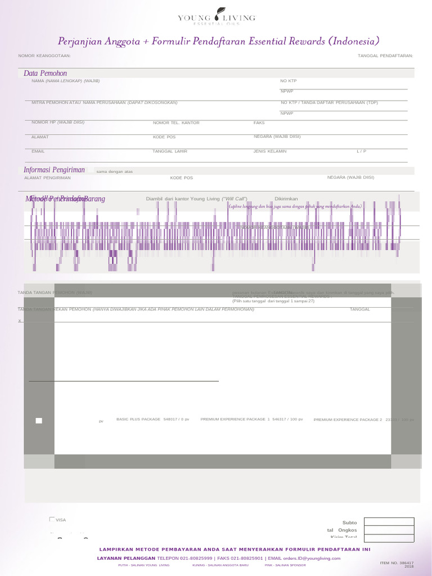Click the MITRA PEMOHON ATAU NAMA PERUSAHAAN label

click(x=104, y=102)
